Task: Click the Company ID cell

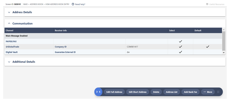Action: click(x=89, y=47)
